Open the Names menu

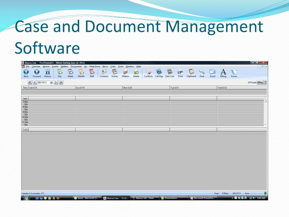46,66
